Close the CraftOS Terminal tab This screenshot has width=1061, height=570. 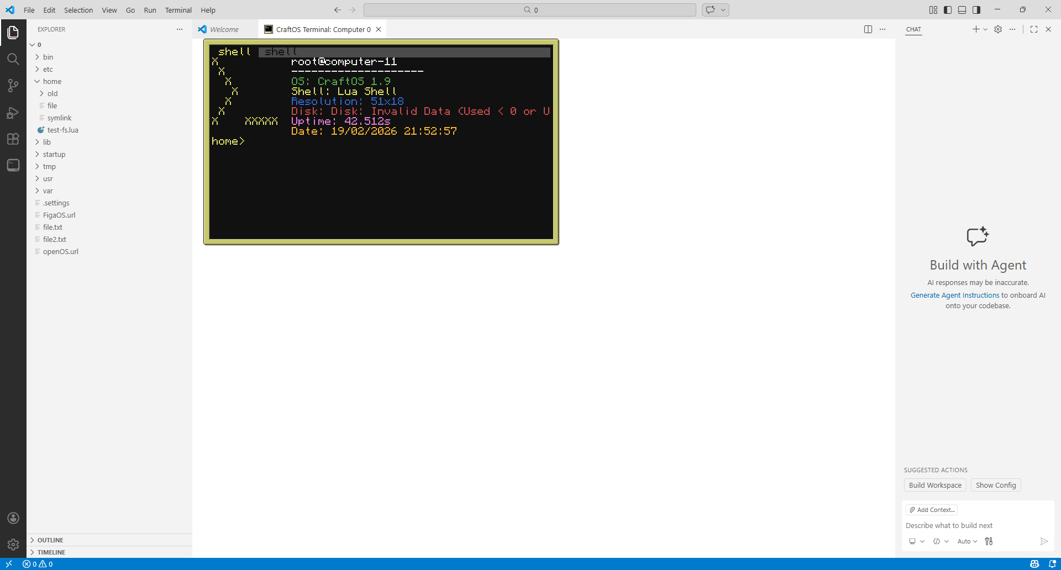pyautogui.click(x=379, y=29)
